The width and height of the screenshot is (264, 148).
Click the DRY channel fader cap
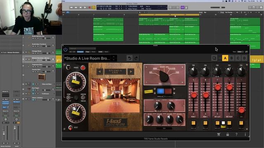pyautogui.click(x=241, y=110)
